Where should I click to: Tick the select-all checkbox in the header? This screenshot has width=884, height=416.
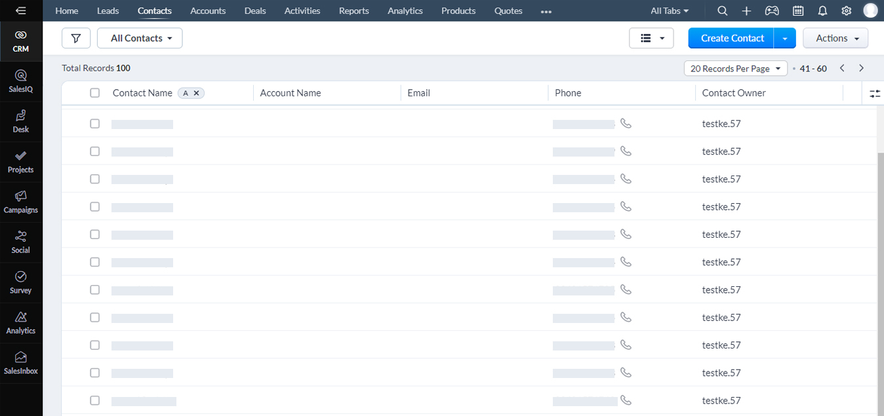pos(94,93)
